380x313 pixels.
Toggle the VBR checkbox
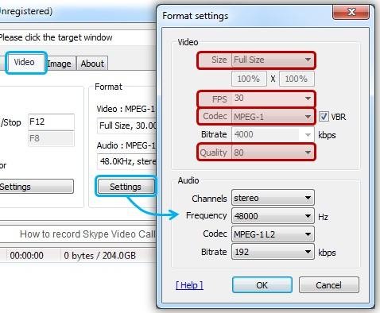(324, 117)
